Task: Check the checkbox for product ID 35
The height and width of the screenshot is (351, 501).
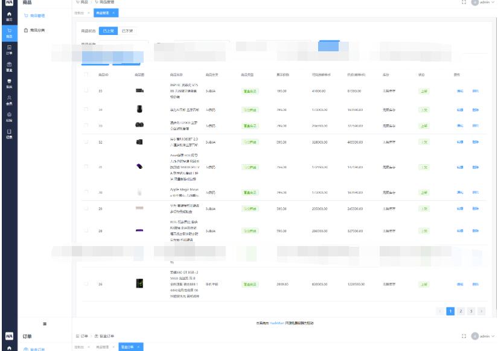Action: click(x=86, y=90)
